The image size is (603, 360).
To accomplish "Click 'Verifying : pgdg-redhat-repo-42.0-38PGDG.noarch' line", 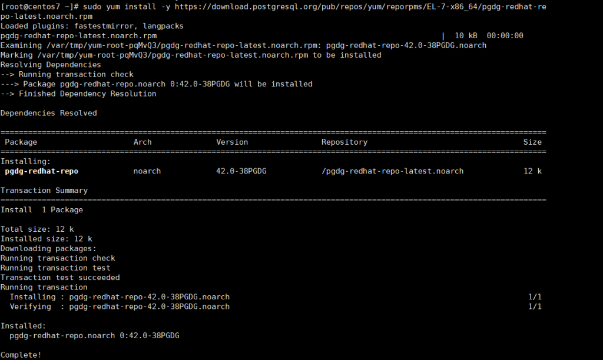I will [120, 306].
